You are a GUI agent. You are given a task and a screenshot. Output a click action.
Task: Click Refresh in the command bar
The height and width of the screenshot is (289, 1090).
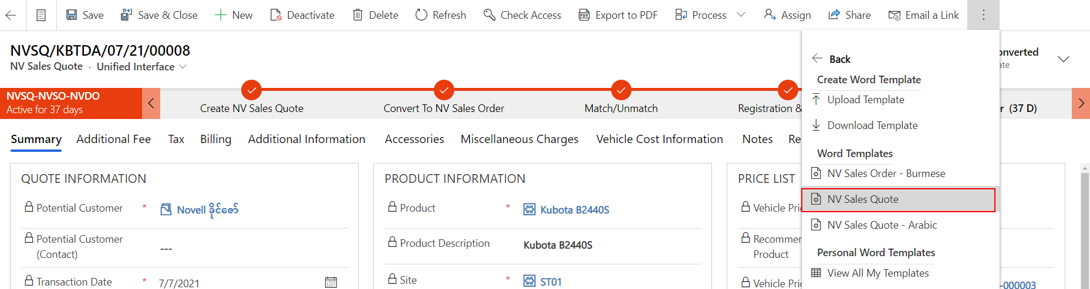click(440, 15)
